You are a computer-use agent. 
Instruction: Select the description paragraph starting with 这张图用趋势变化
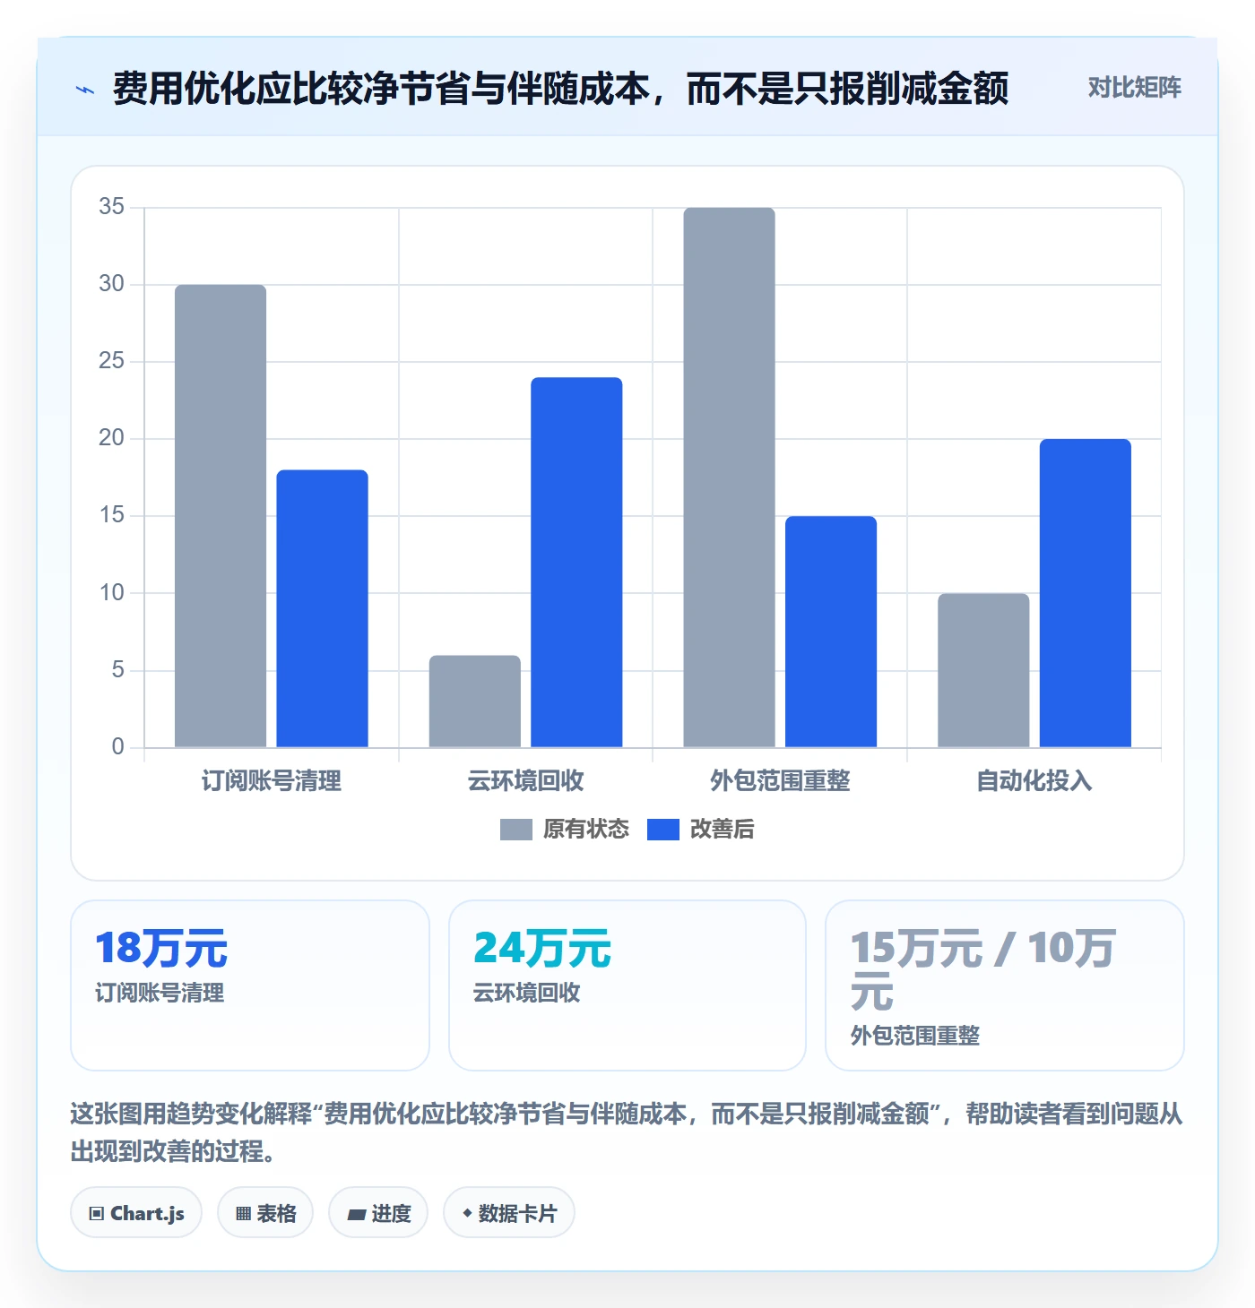[627, 1132]
